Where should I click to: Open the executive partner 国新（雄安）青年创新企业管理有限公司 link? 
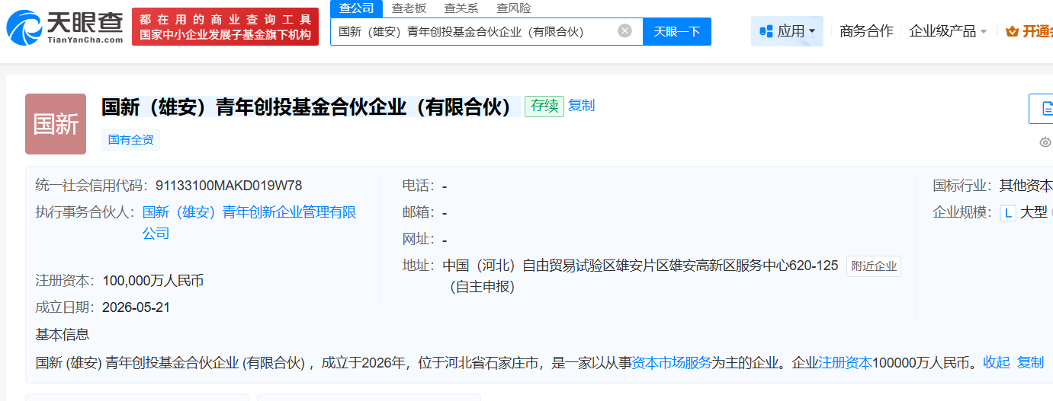(x=249, y=223)
